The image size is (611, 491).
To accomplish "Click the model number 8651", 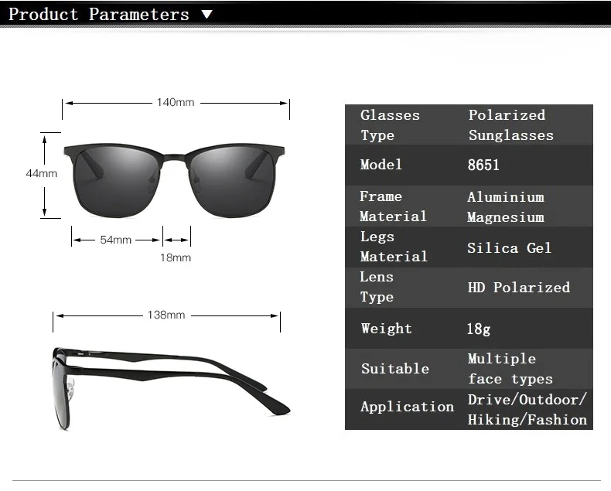I will (x=483, y=165).
